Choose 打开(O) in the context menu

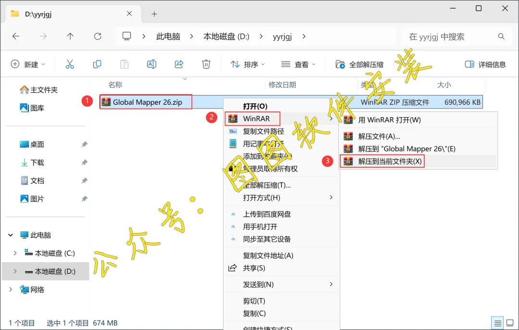pyautogui.click(x=281, y=106)
